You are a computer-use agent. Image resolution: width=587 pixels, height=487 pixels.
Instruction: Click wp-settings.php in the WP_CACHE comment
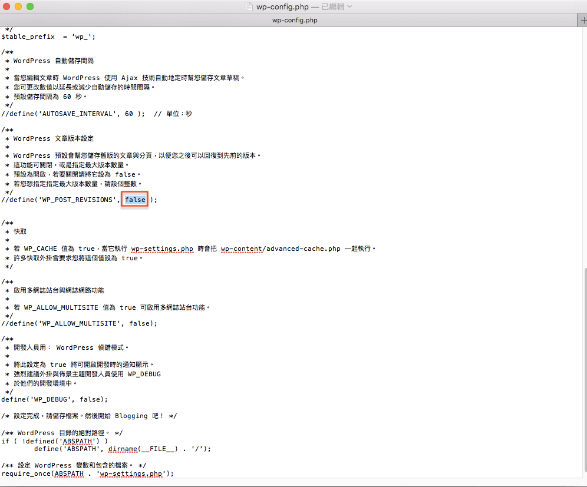[162, 249]
